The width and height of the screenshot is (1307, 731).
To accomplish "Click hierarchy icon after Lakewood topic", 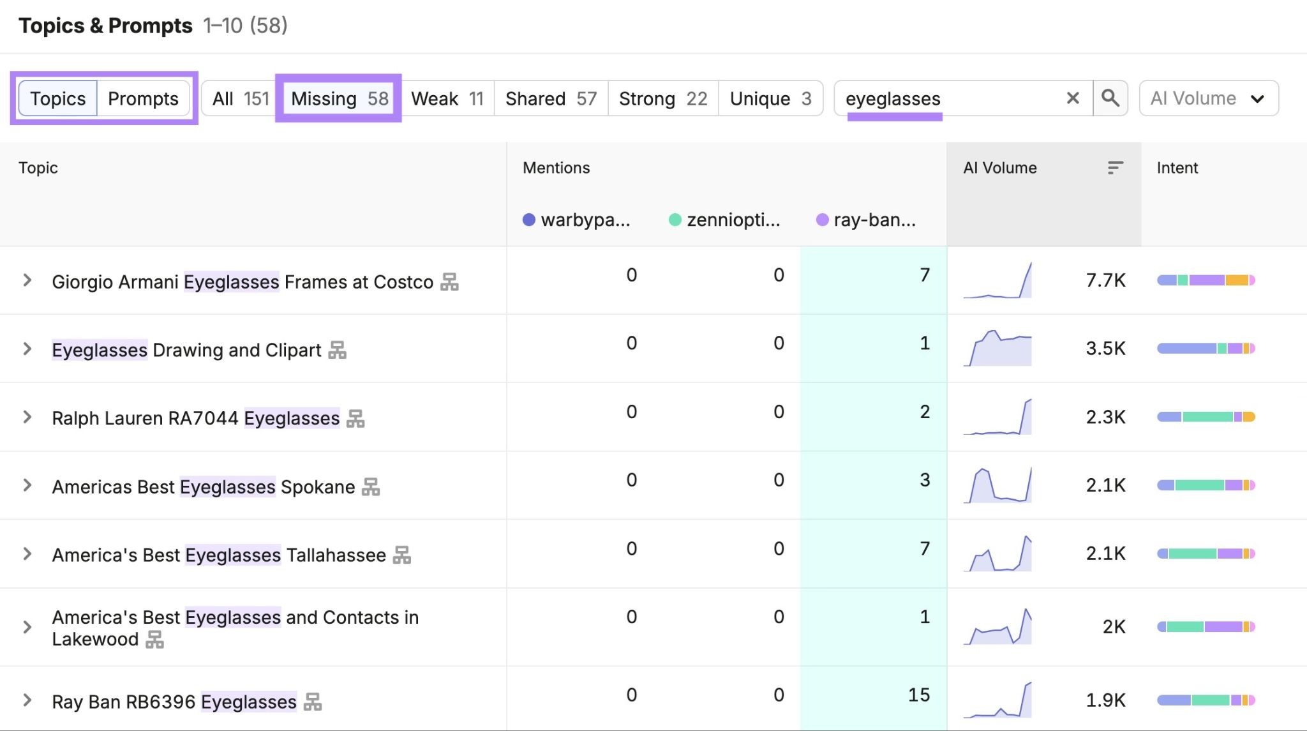I will pos(154,639).
